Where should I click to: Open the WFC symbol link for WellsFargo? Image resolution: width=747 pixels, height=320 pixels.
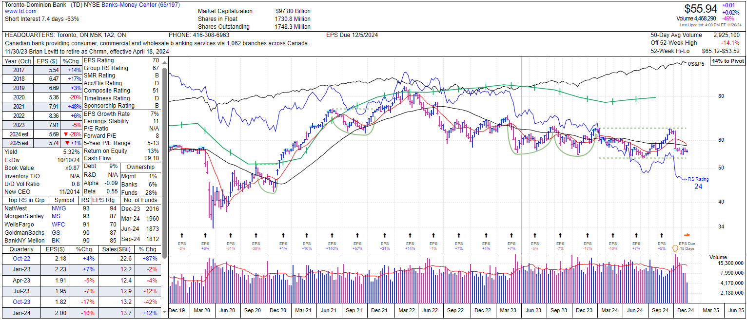pos(59,225)
